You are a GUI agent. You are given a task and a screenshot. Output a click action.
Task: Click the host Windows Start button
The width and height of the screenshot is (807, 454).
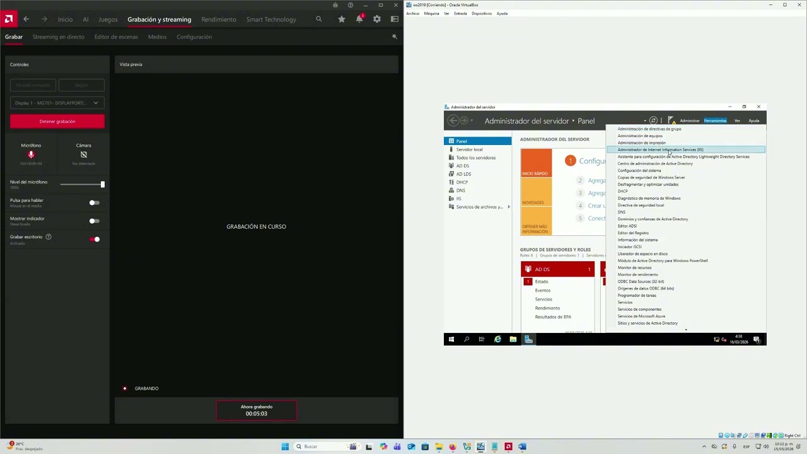click(285, 446)
